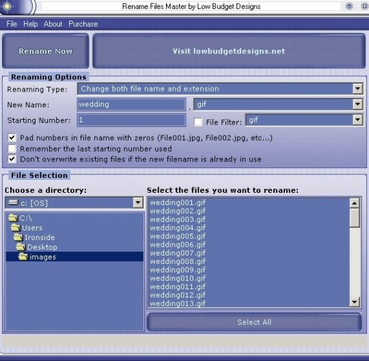
Task: Click the app logo orb in title bar
Action: (8, 6)
